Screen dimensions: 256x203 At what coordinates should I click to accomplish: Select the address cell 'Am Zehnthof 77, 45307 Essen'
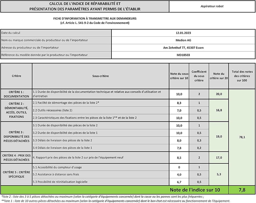[183, 47]
